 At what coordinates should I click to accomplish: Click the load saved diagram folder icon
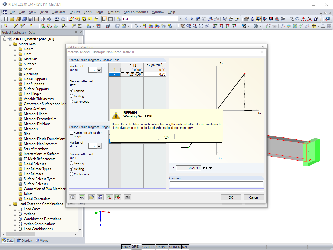(x=91, y=197)
